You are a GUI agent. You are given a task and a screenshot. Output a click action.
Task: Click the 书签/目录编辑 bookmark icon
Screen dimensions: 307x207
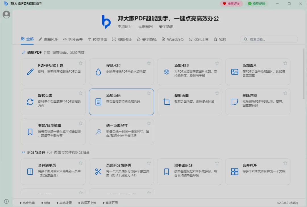[30, 132]
